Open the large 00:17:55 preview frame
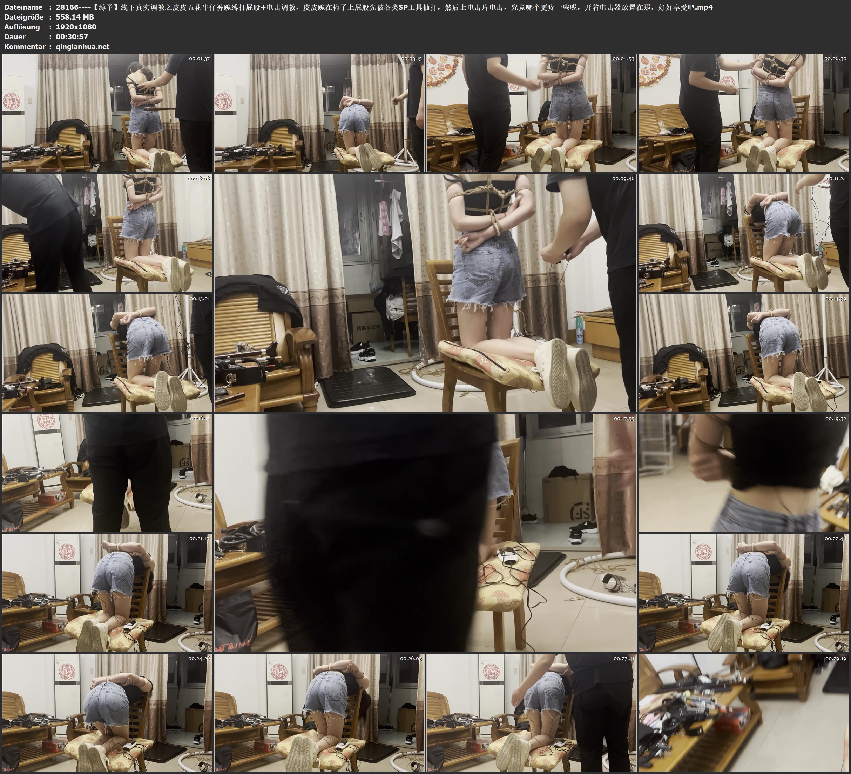Screen dimensions: 851x774 tap(425, 533)
